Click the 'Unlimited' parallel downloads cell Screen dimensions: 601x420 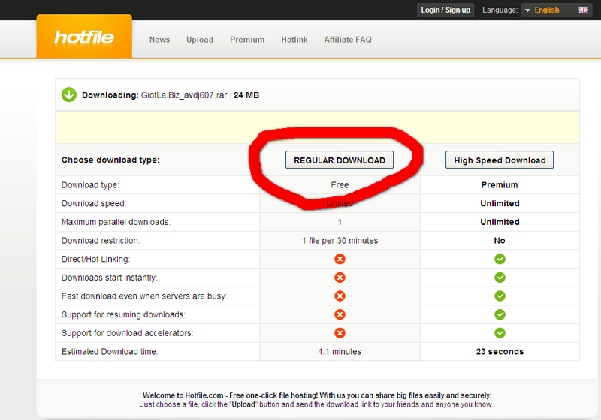(x=500, y=222)
